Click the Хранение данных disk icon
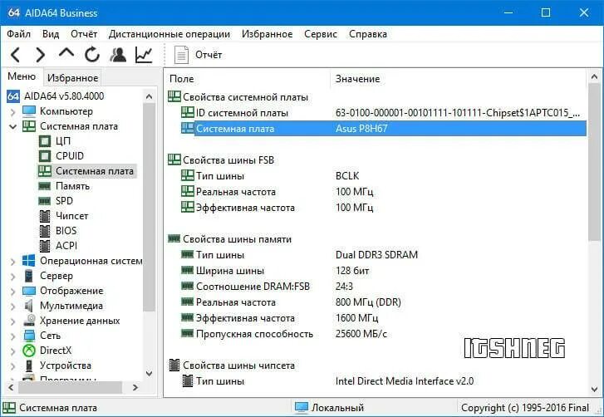 [x=29, y=321]
